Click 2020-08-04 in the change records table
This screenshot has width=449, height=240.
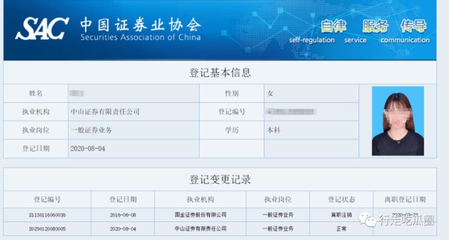(123, 229)
